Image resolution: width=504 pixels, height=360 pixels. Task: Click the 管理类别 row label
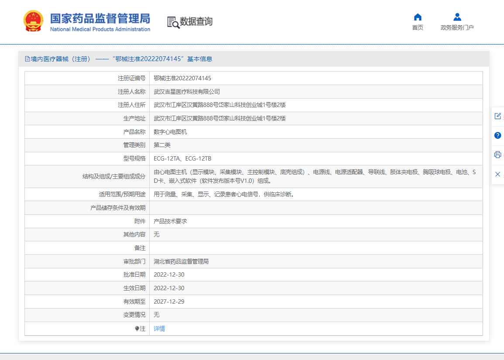point(134,145)
